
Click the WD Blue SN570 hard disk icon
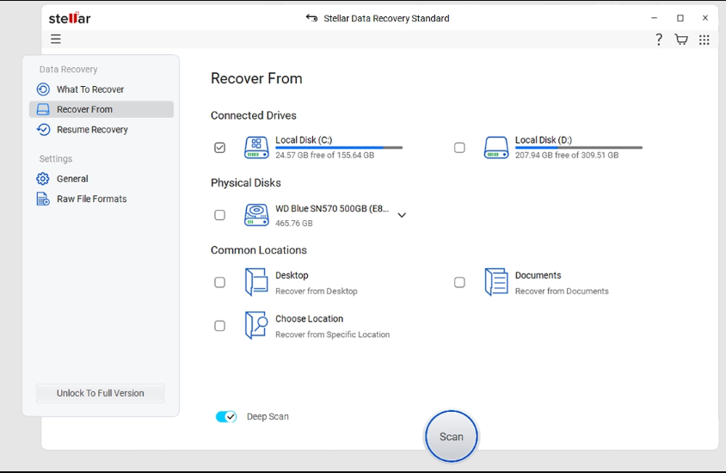tap(256, 215)
